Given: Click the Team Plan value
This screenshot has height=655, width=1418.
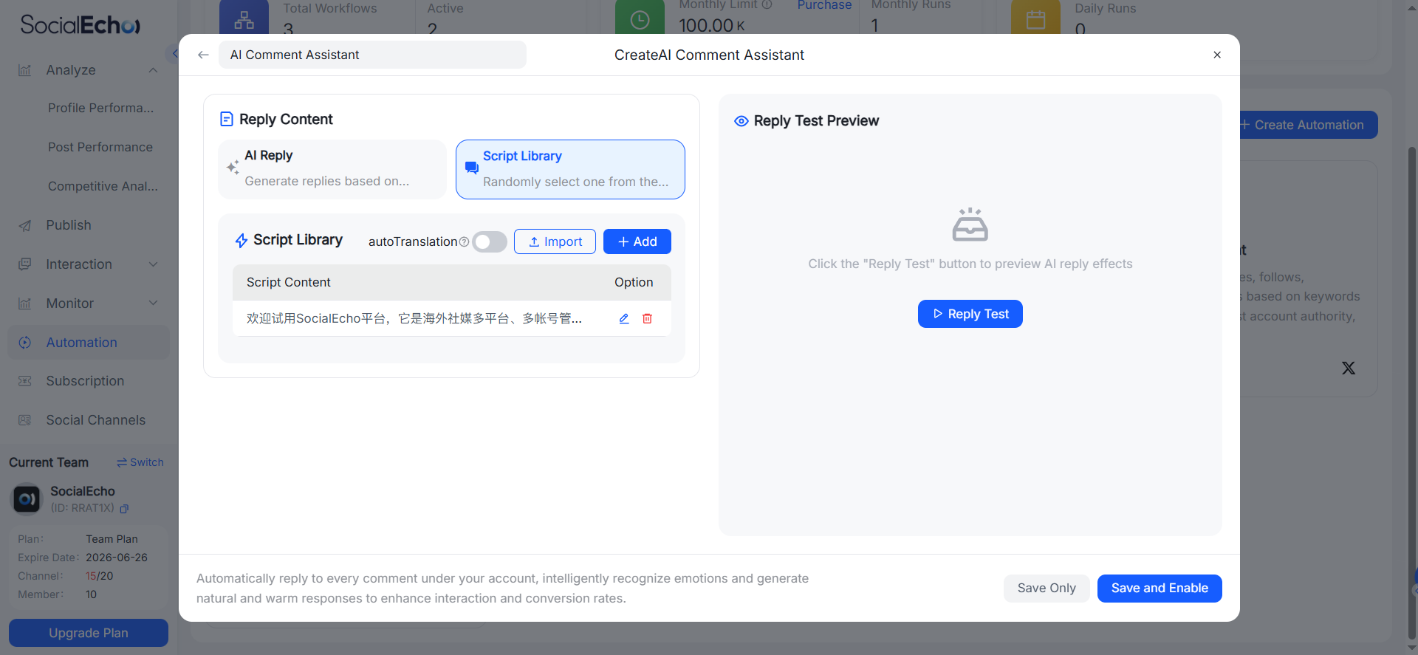Looking at the screenshot, I should [112, 539].
